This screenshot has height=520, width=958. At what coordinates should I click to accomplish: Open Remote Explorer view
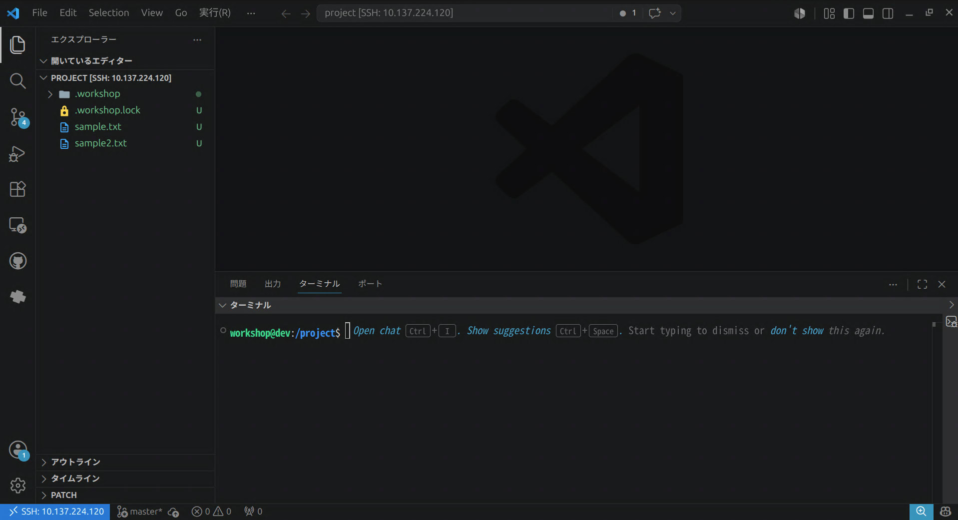point(17,225)
